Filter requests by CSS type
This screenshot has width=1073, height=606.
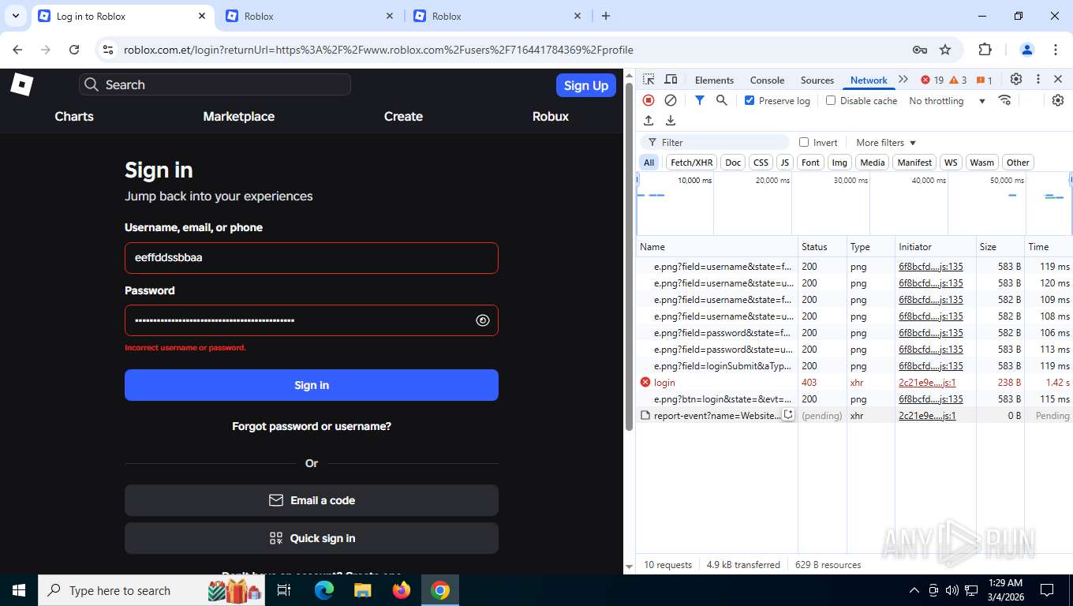pyautogui.click(x=761, y=163)
